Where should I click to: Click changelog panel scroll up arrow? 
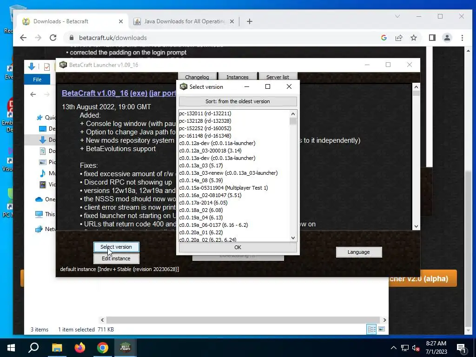click(416, 87)
